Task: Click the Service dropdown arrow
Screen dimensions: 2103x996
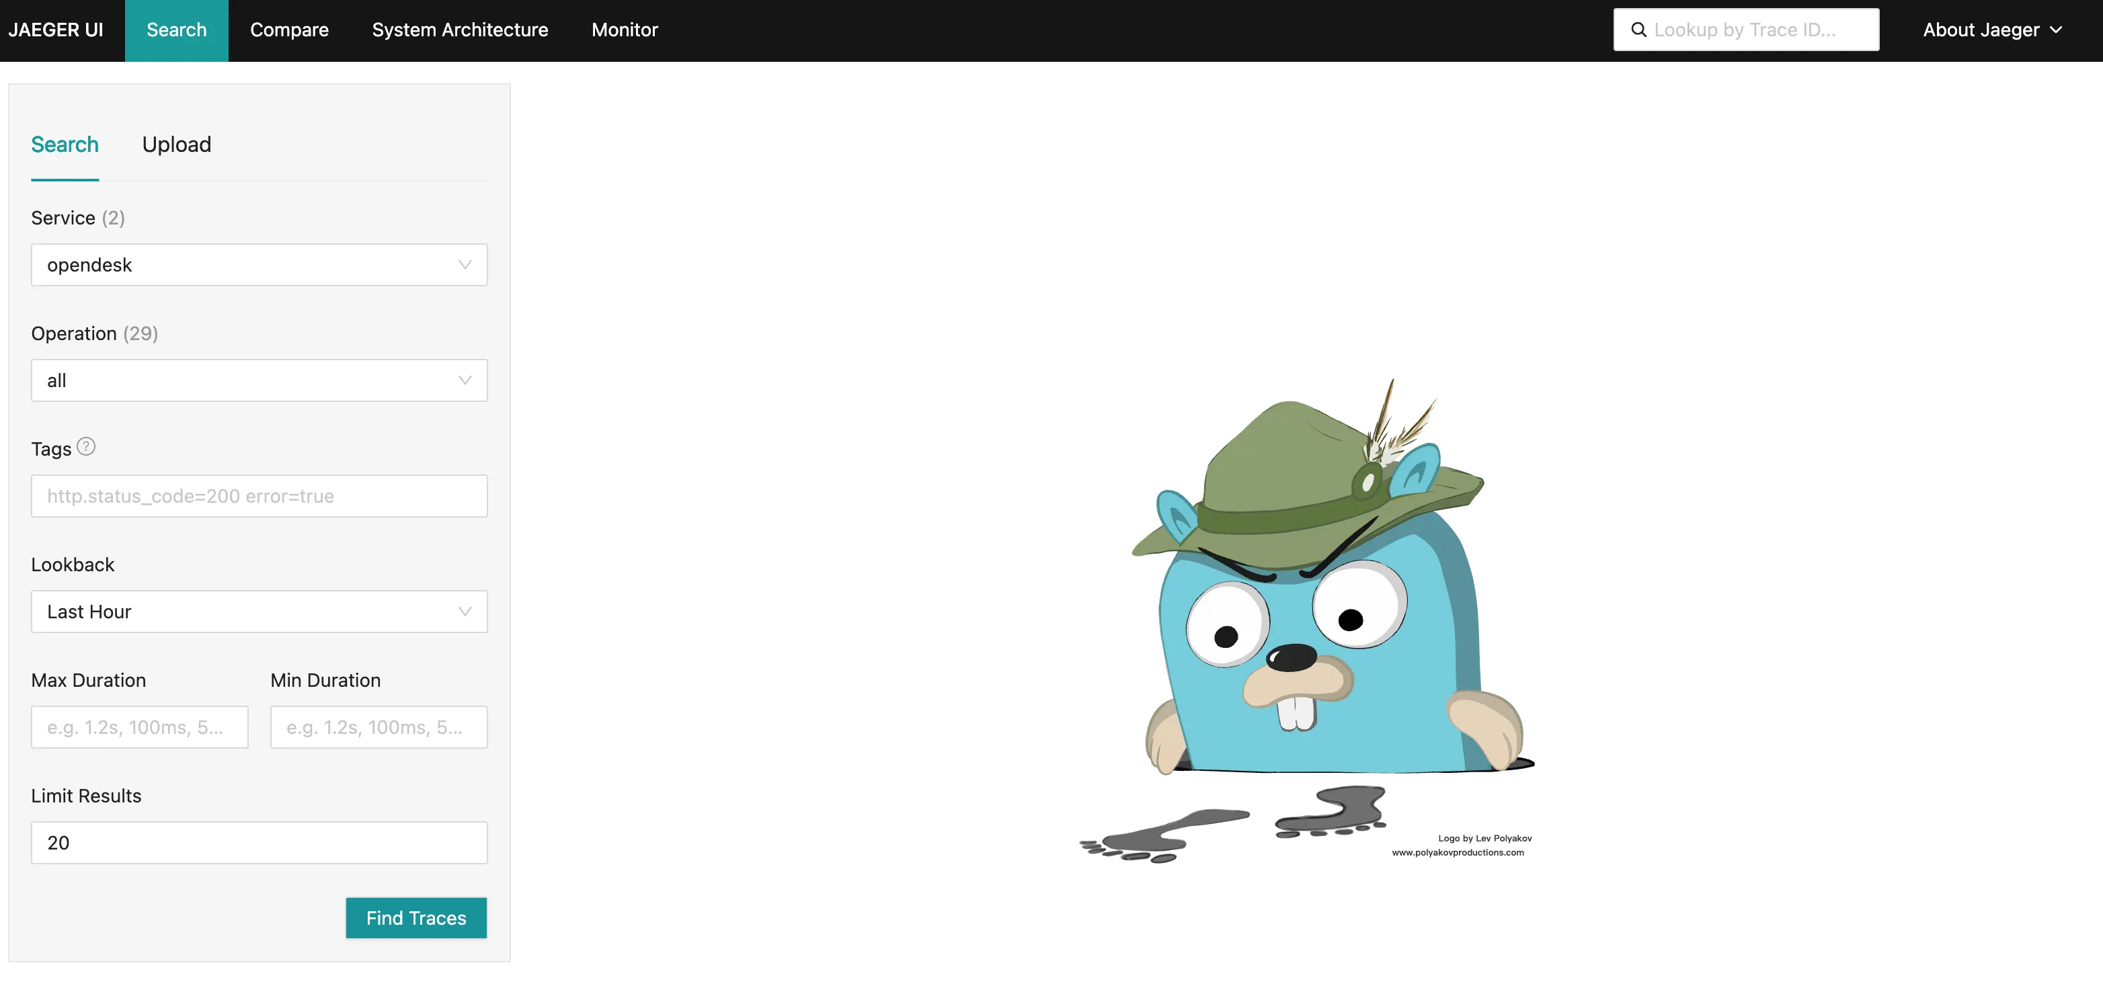Action: pos(465,265)
